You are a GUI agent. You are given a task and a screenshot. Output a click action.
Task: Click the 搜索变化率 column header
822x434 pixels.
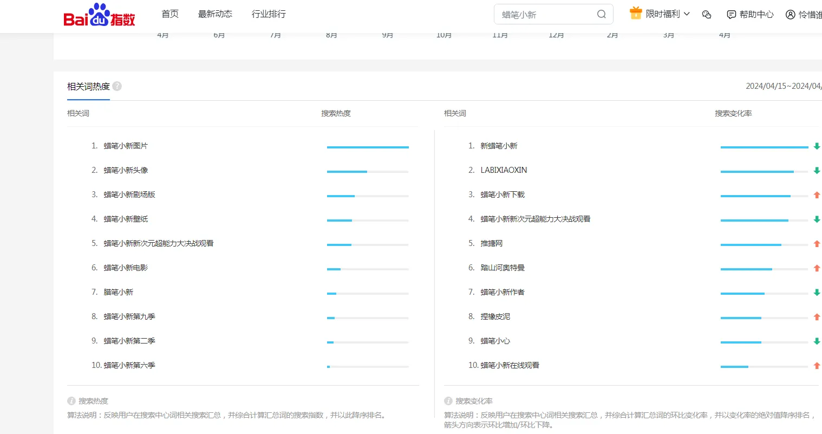[x=733, y=113]
